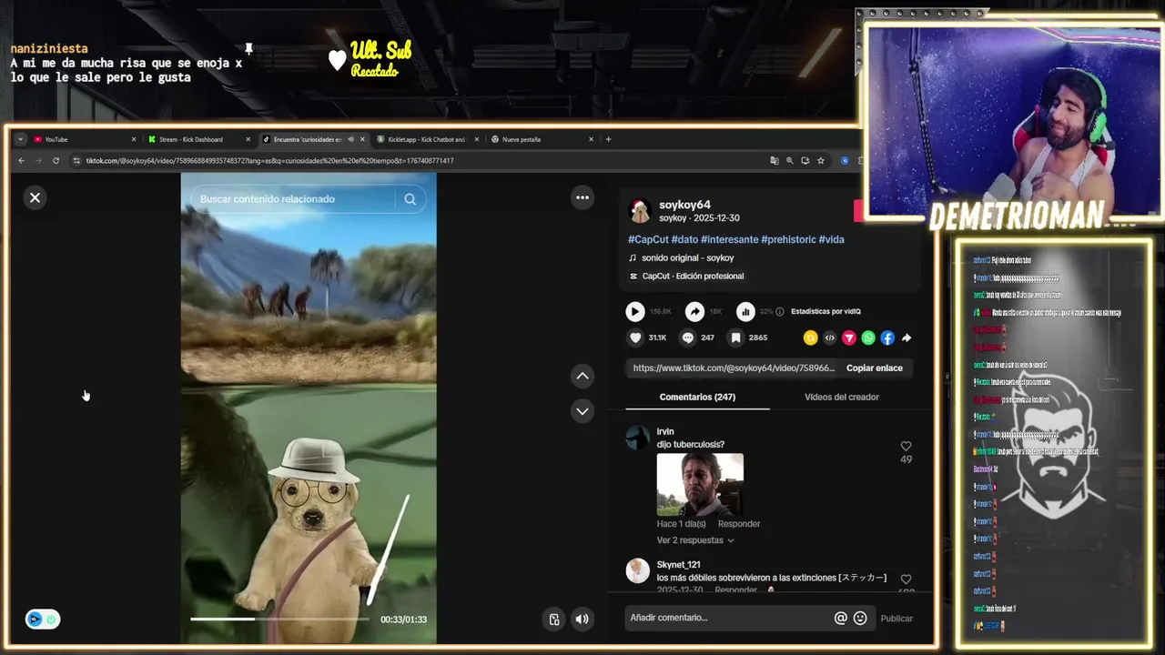
Task: Click Skynet_121 username
Action: pos(679,565)
